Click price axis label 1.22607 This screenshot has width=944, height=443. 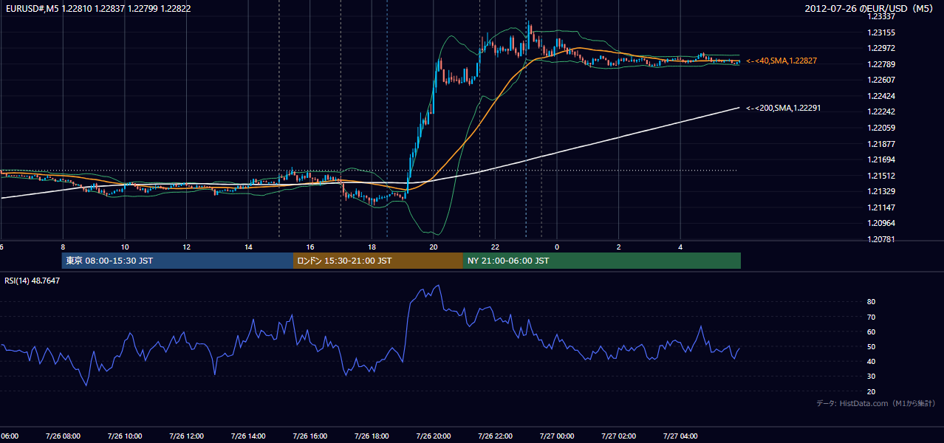(881, 80)
